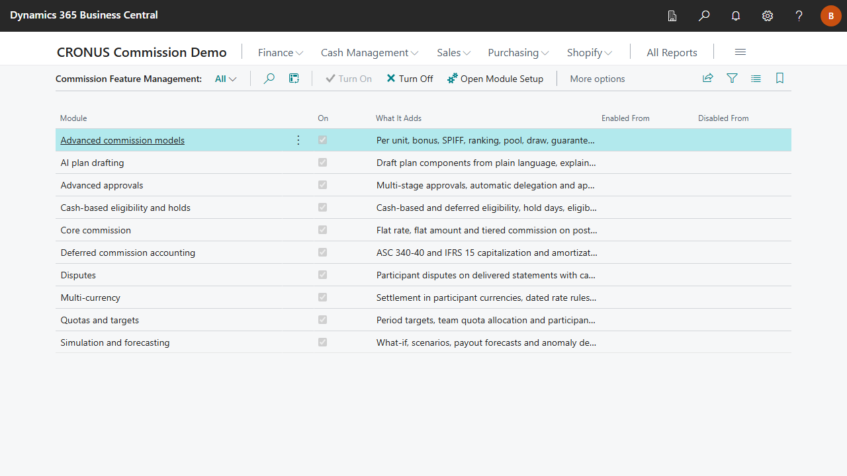
Task: Expand the Purchasing menu
Action: (x=518, y=52)
